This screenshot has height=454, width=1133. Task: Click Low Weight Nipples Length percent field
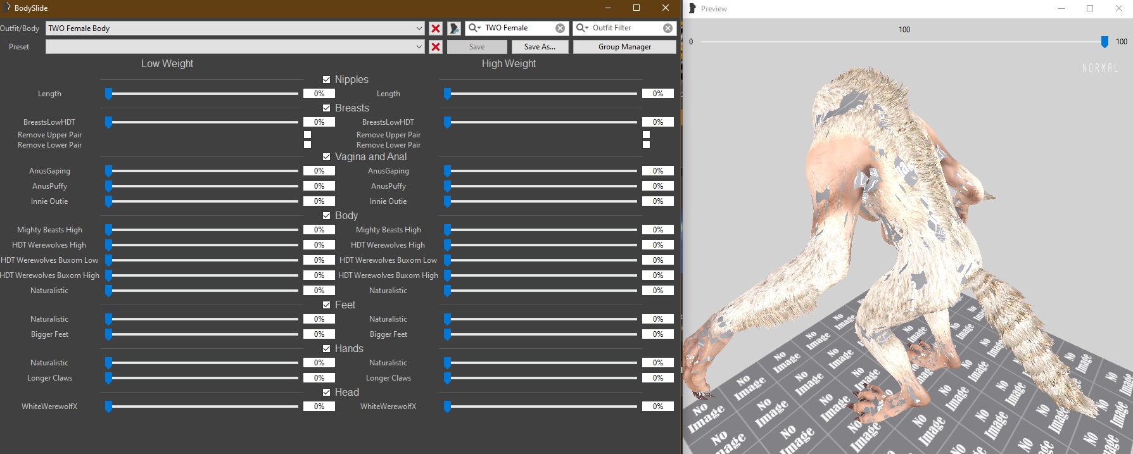click(319, 94)
